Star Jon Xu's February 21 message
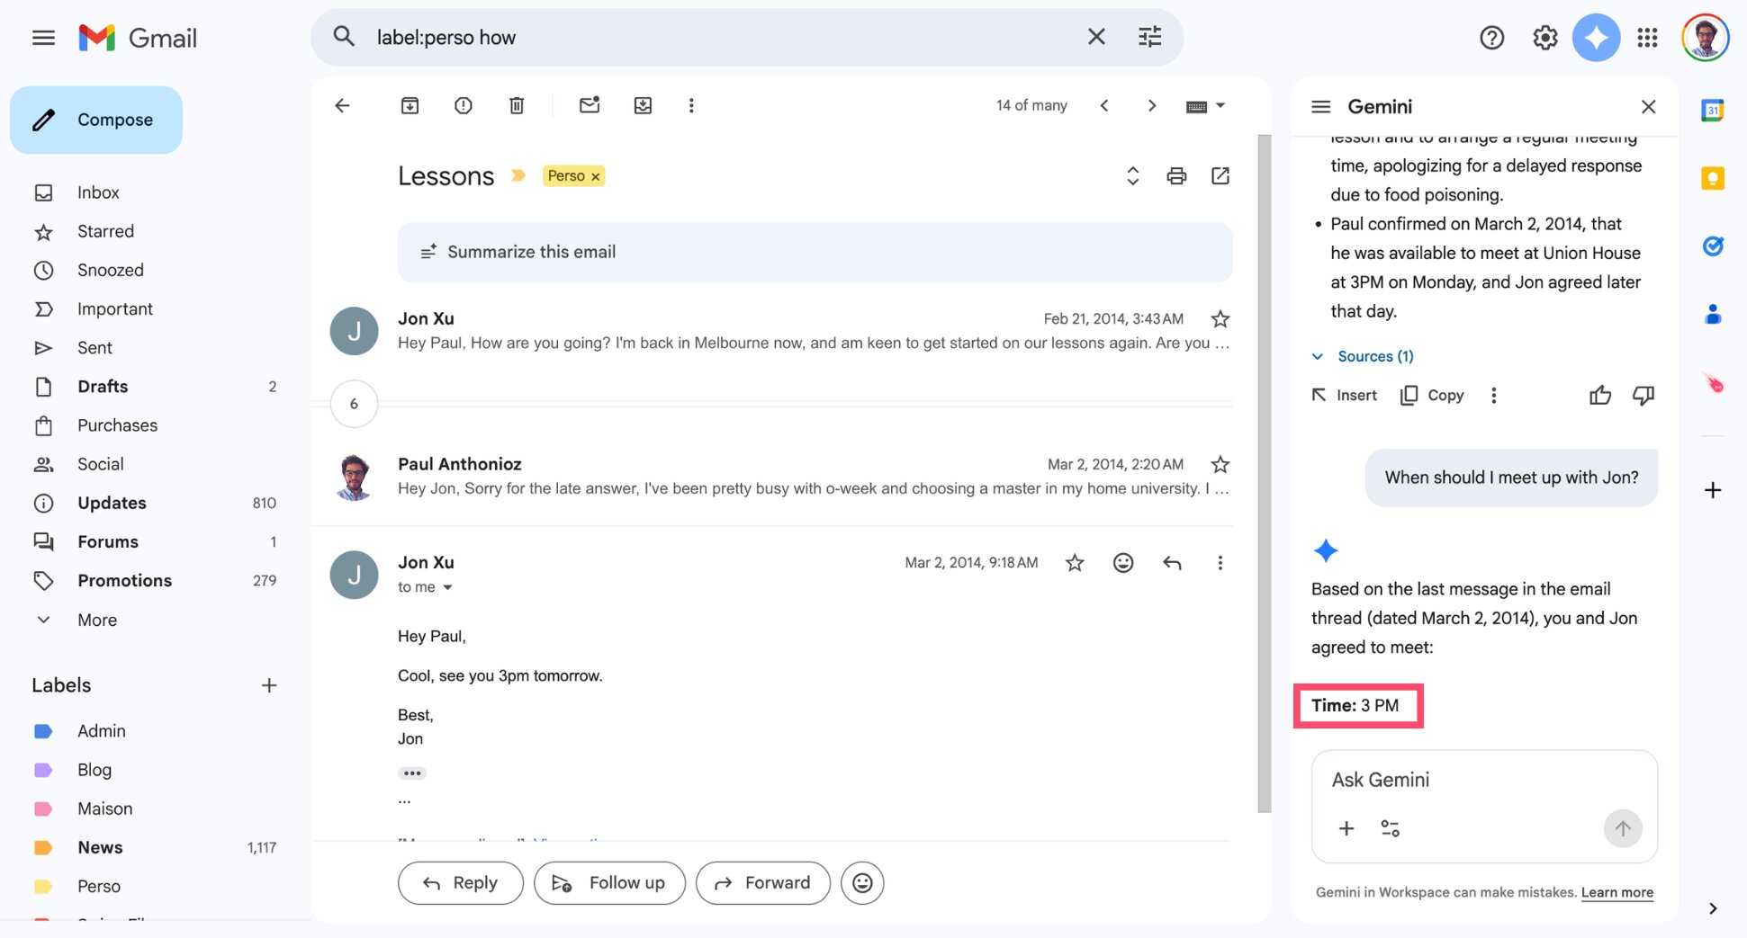The width and height of the screenshot is (1747, 938). (1220, 318)
